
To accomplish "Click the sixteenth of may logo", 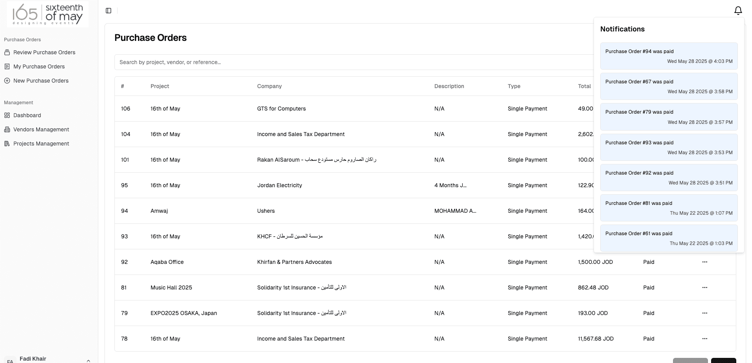I will tap(48, 14).
